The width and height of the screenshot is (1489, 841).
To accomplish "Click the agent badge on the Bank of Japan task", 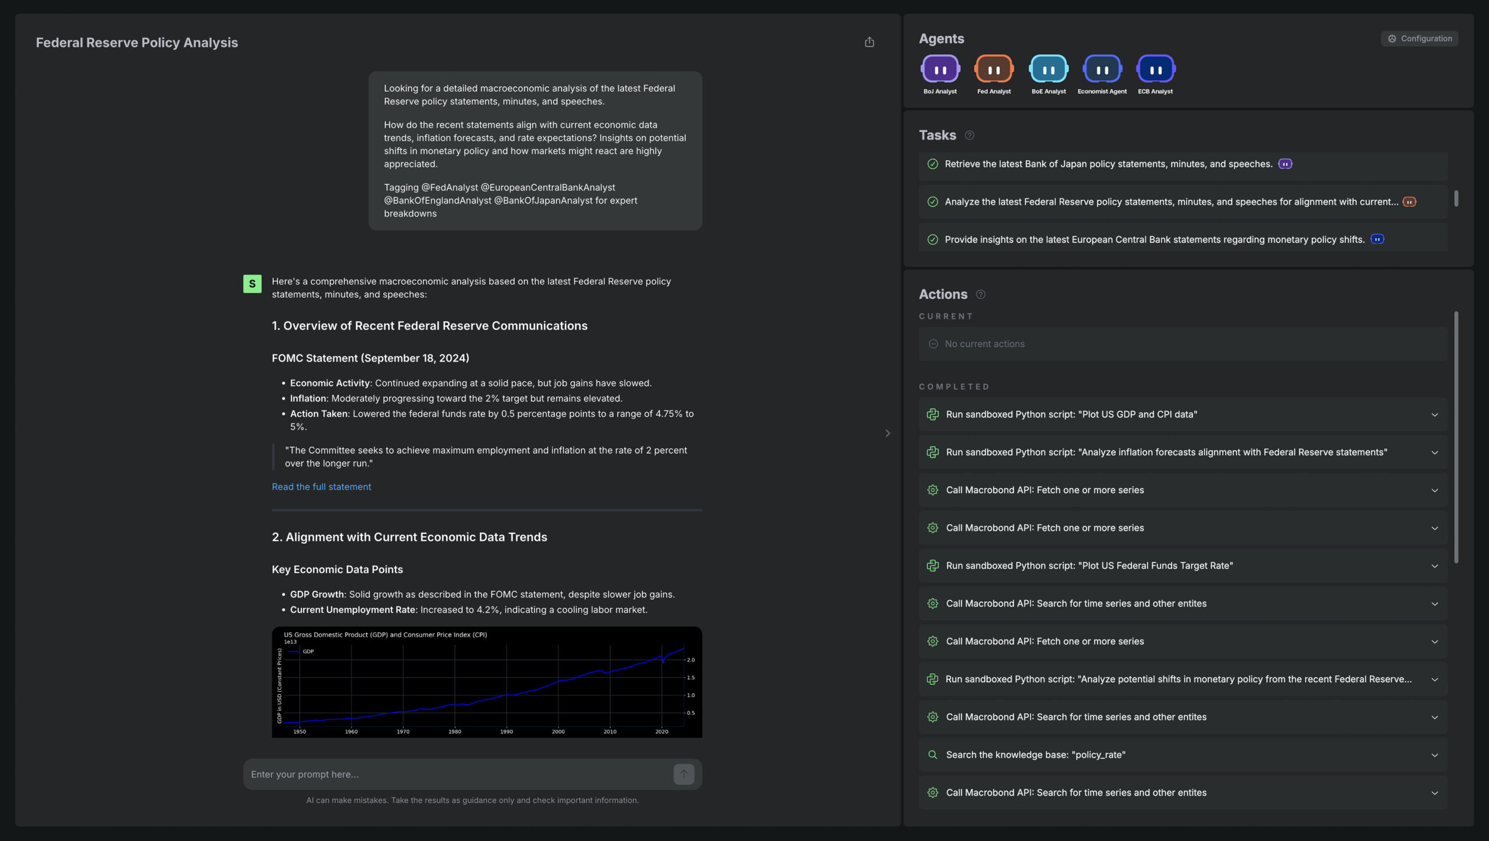I will coord(1285,164).
